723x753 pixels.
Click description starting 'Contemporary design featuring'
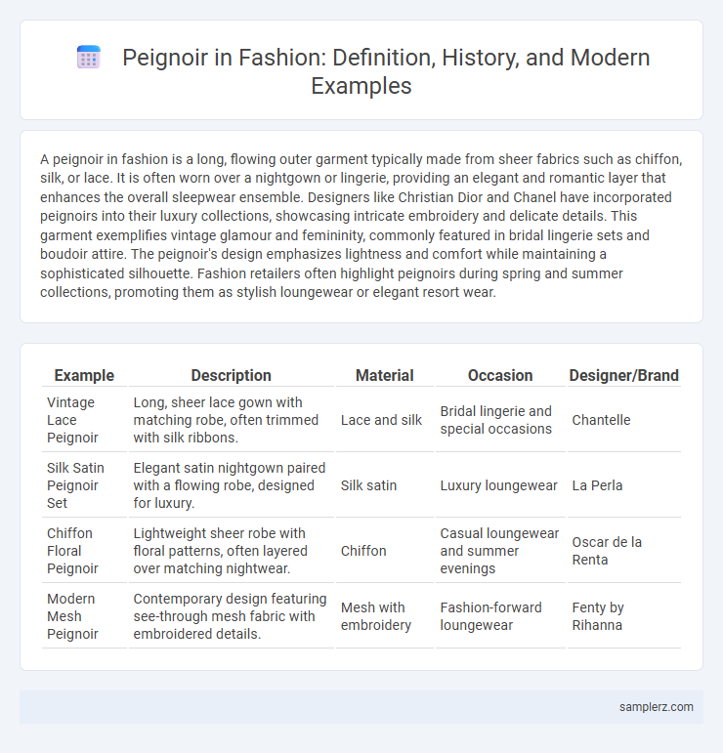(232, 616)
